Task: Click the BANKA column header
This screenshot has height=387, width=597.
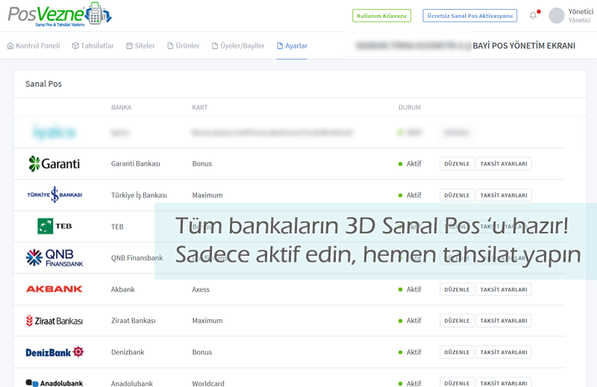Action: (x=121, y=107)
